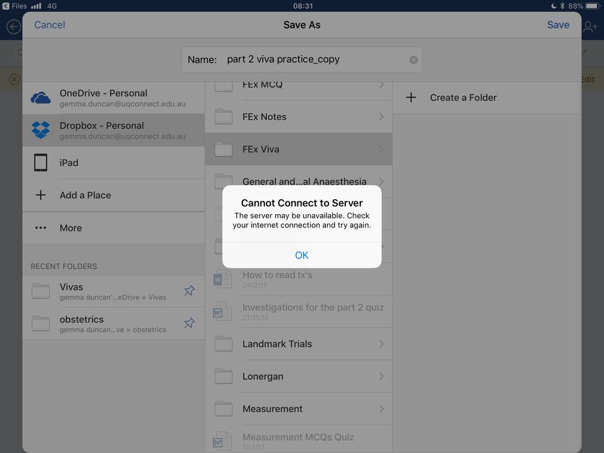The height and width of the screenshot is (453, 604).
Task: Select the OneDrive - Personal location
Action: (114, 98)
